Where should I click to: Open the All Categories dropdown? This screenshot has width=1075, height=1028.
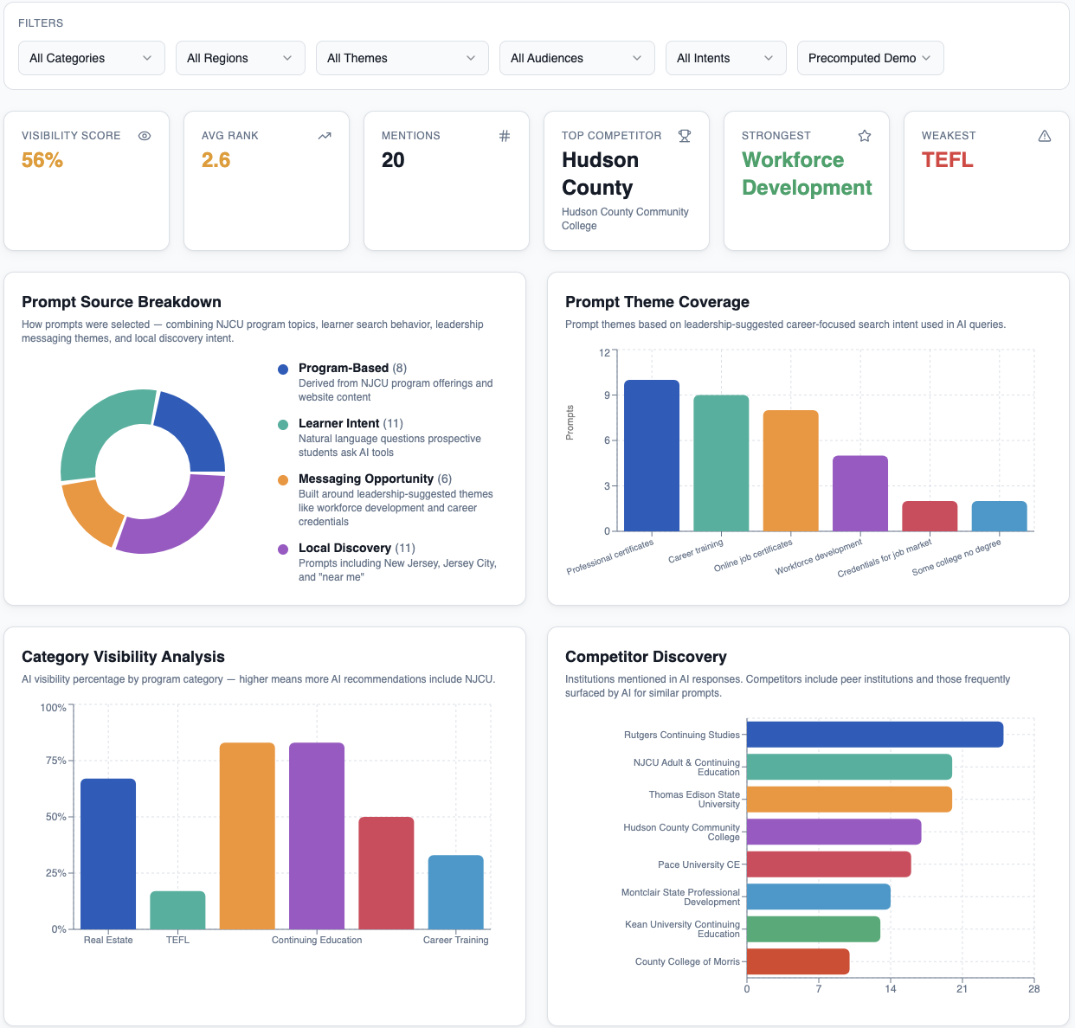91,58
